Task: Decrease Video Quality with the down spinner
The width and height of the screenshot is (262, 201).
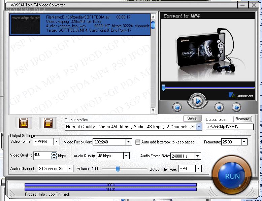Action: [x=54, y=157]
